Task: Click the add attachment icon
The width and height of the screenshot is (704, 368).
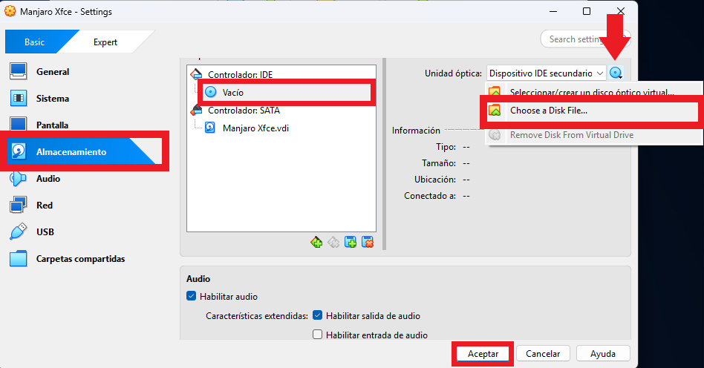Action: tap(351, 243)
